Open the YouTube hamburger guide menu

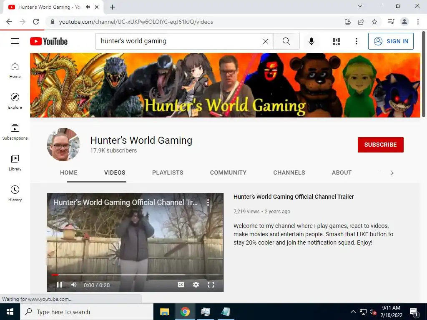coord(15,41)
